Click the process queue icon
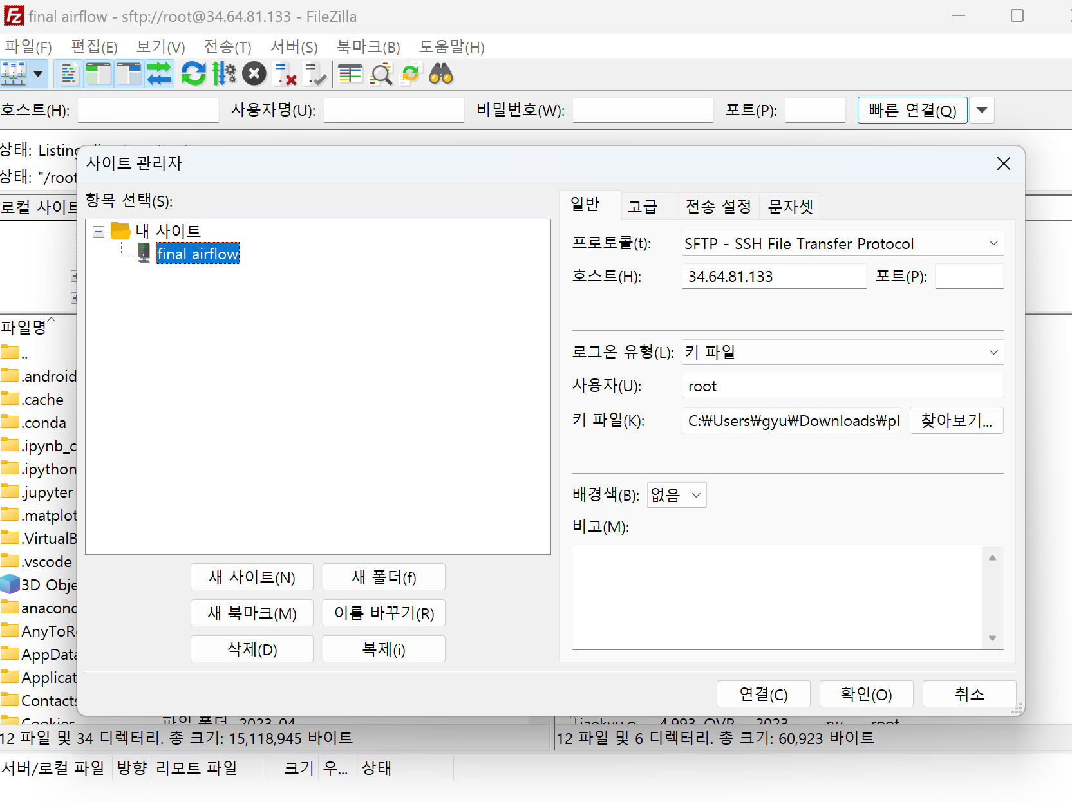Screen dimensions: 1072x802 coord(224,74)
